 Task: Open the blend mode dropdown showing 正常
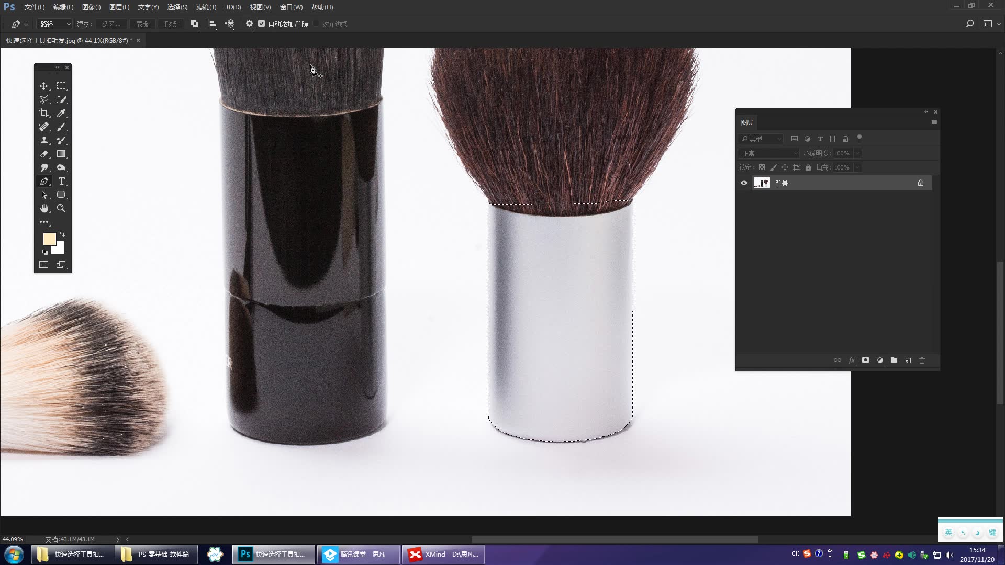point(768,153)
